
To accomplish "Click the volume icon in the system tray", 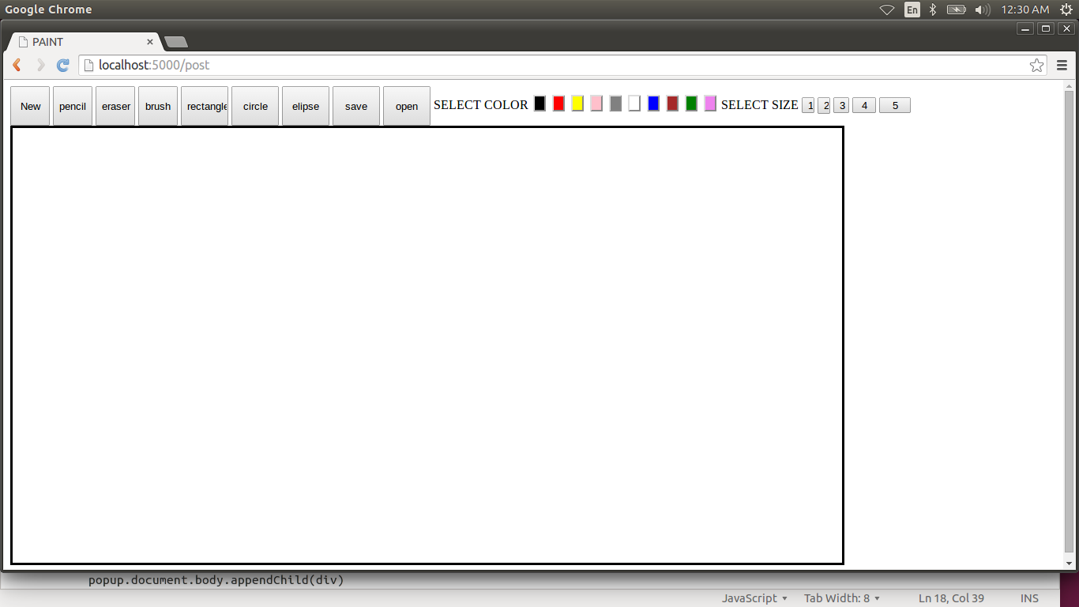I will click(x=982, y=9).
